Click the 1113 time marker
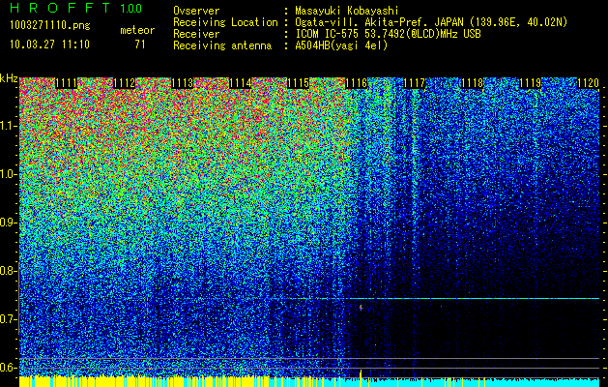Image resolution: width=608 pixels, height=387 pixels. (183, 83)
